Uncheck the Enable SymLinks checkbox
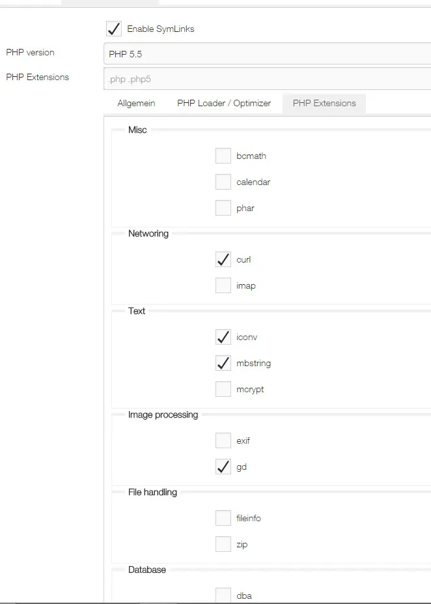Screen dimensions: 431x604 click(114, 29)
